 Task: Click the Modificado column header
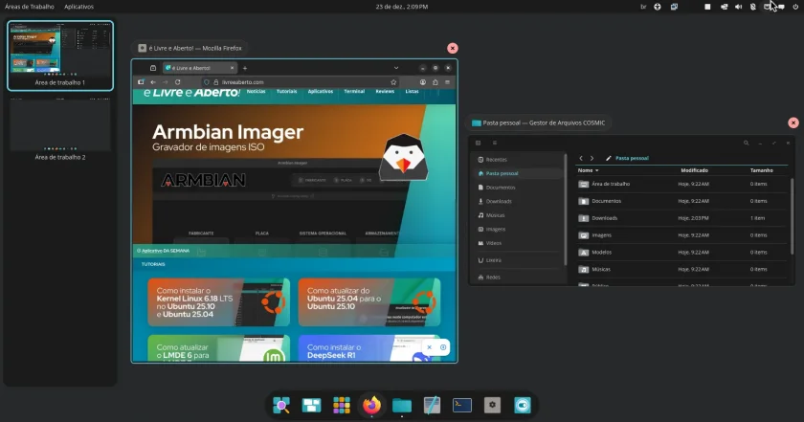[694, 170]
